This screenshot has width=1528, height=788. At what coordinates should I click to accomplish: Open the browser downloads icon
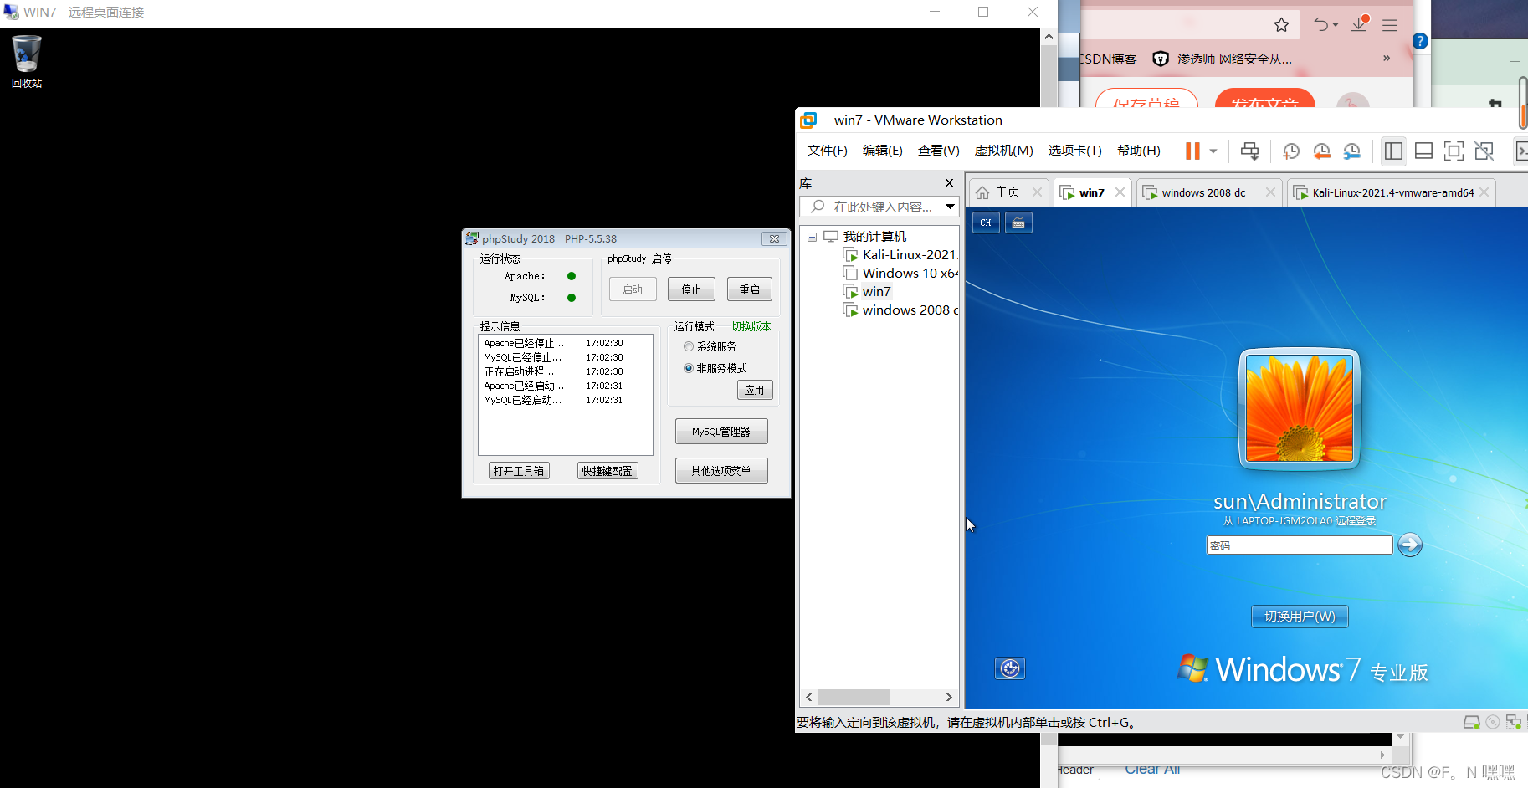[x=1360, y=24]
